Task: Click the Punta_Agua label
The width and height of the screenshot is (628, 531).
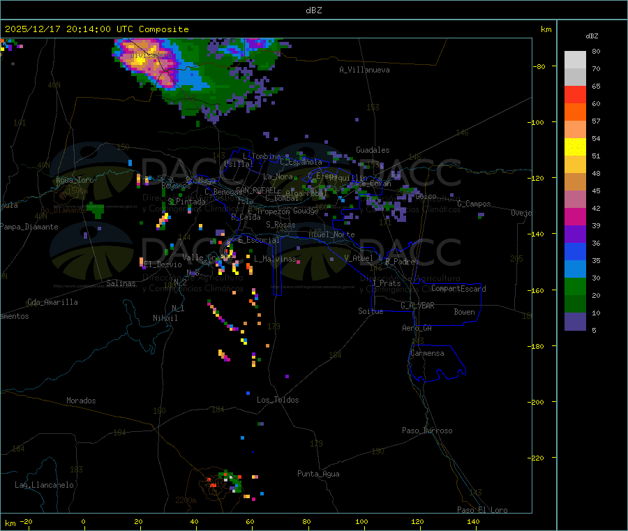Action: (318, 474)
